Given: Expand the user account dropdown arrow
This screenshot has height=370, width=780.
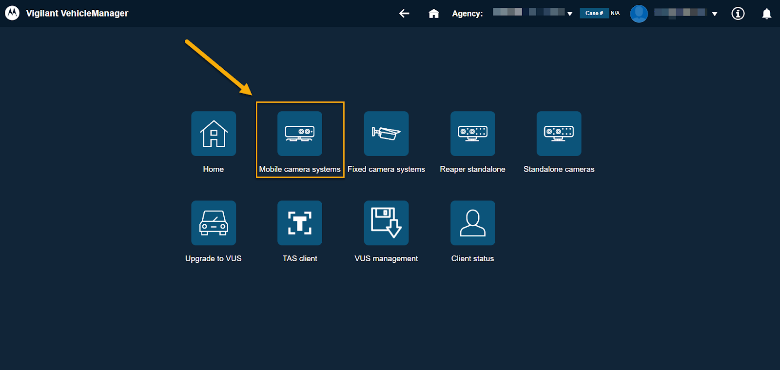Looking at the screenshot, I should 715,14.
